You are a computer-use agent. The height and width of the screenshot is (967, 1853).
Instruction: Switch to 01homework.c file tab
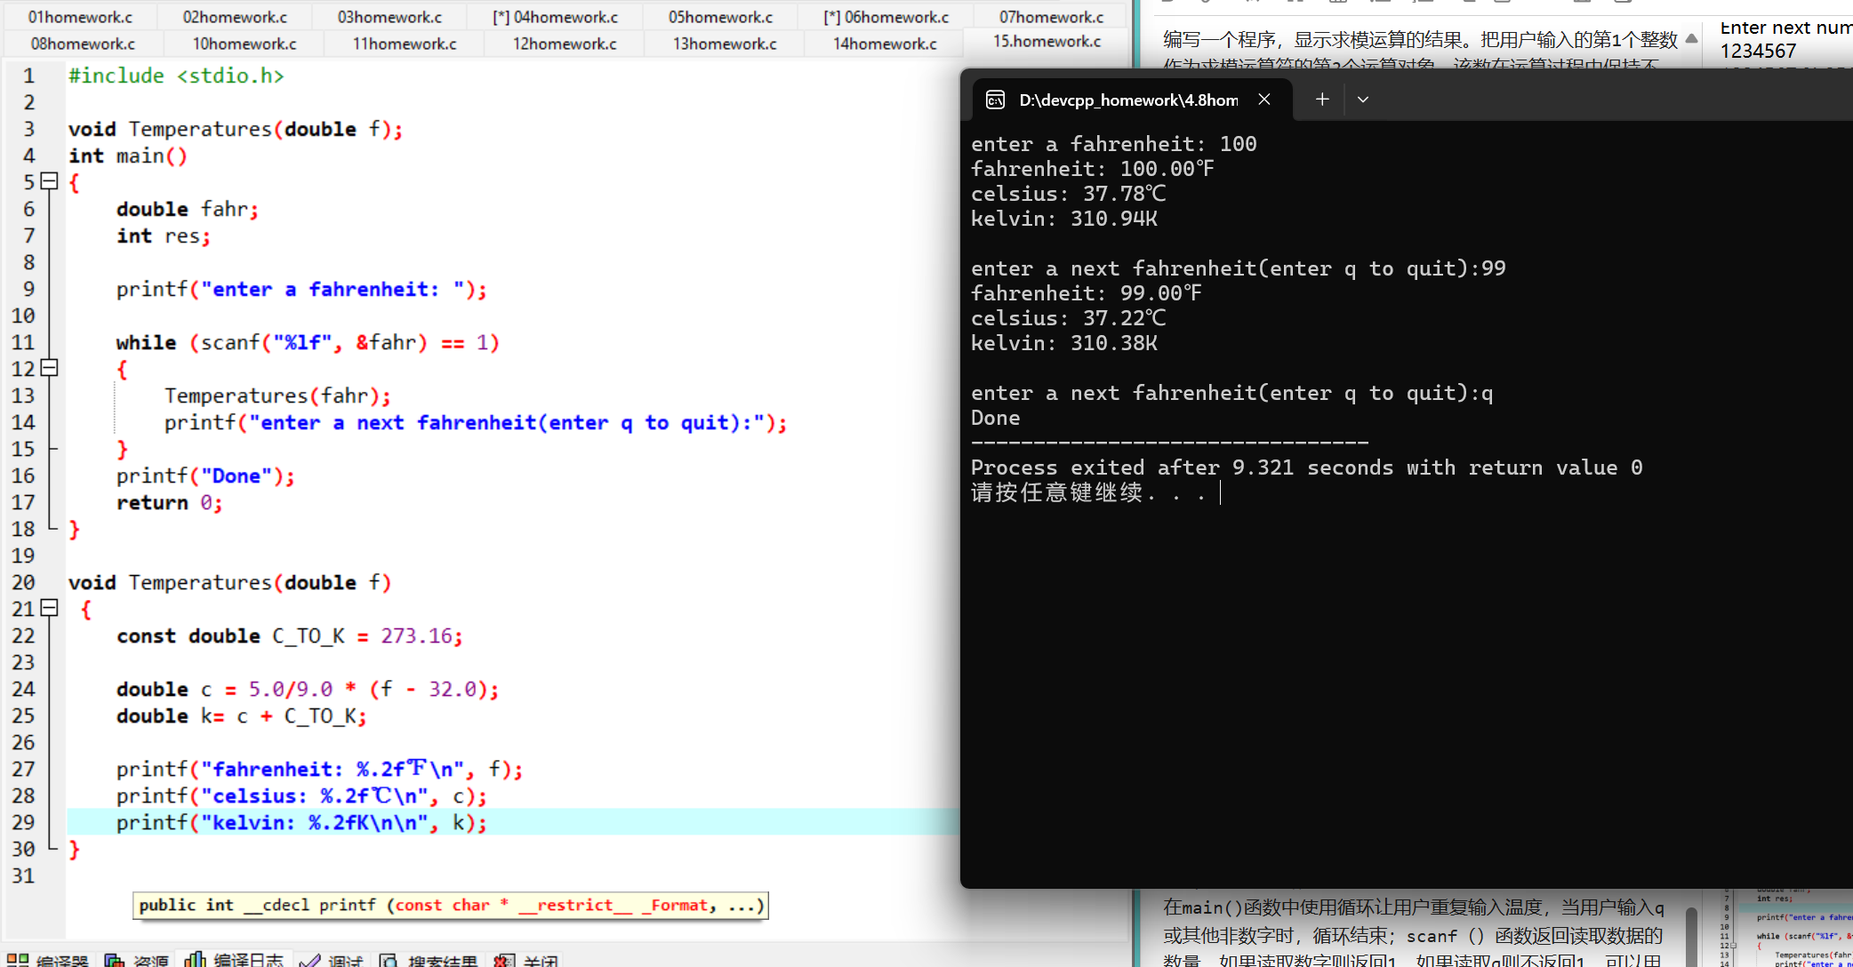pyautogui.click(x=80, y=17)
